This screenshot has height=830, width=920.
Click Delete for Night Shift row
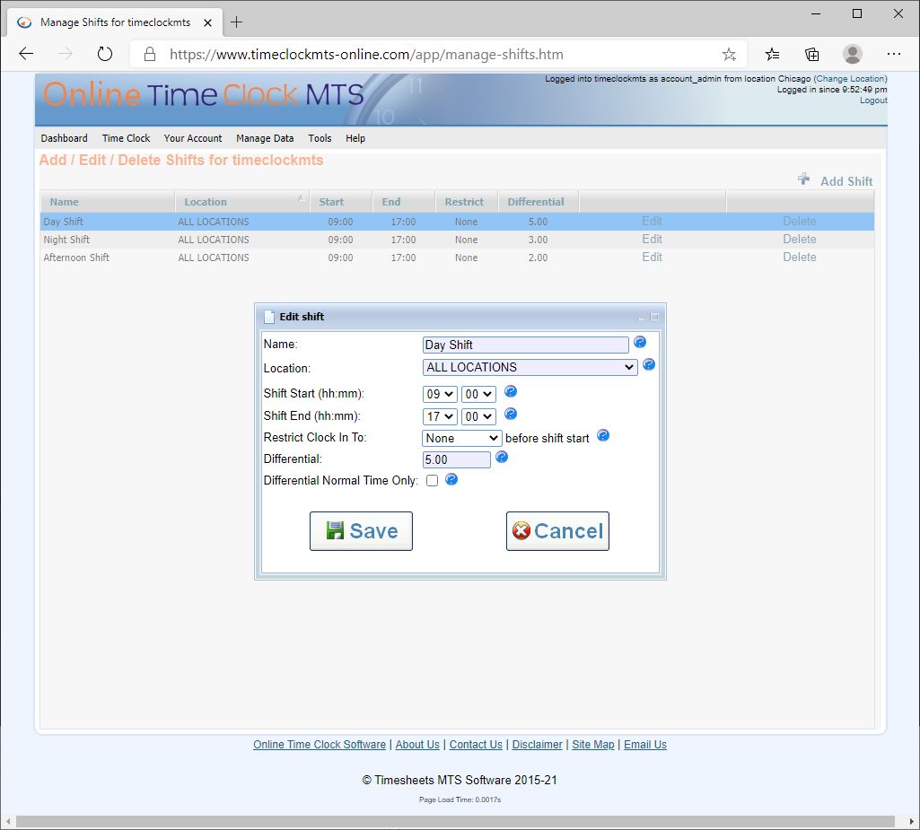[x=799, y=240]
